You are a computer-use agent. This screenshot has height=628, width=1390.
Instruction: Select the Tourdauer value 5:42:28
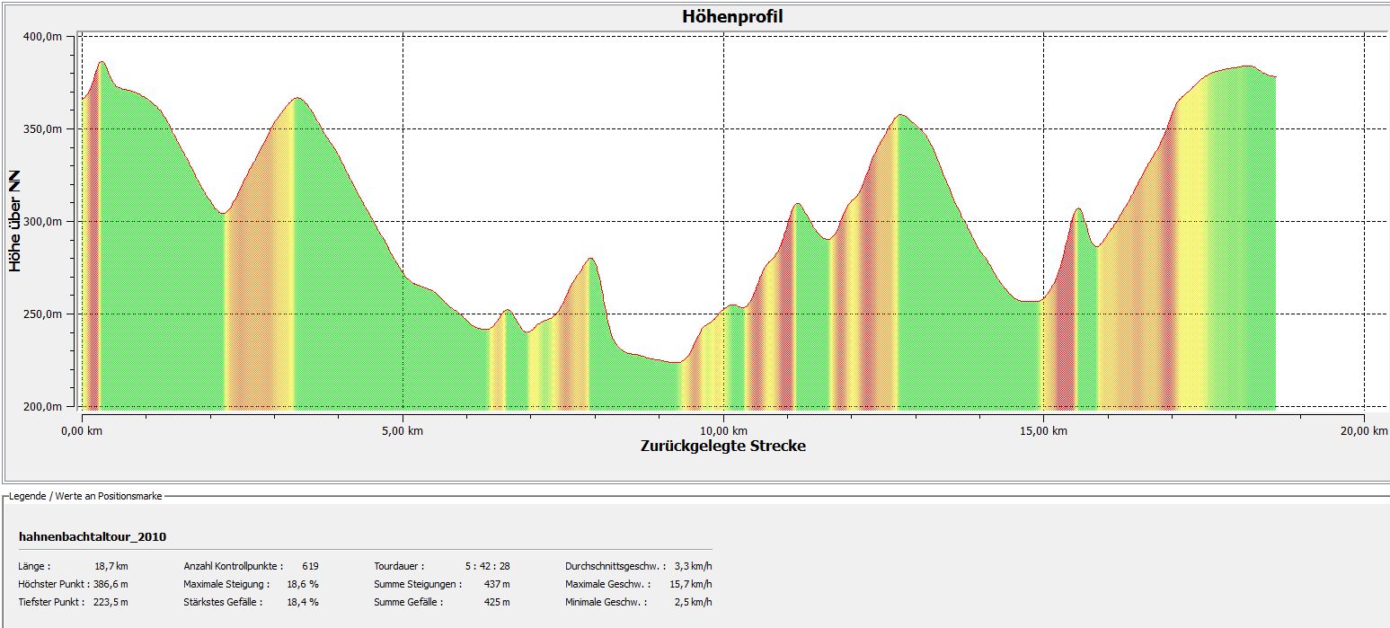pyautogui.click(x=487, y=566)
